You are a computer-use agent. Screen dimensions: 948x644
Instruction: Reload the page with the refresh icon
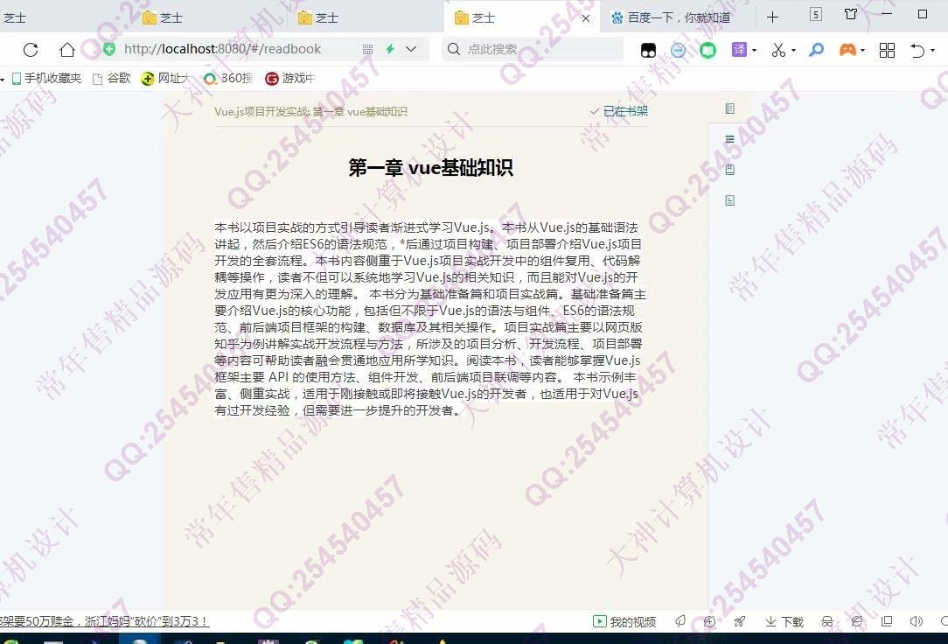31,50
